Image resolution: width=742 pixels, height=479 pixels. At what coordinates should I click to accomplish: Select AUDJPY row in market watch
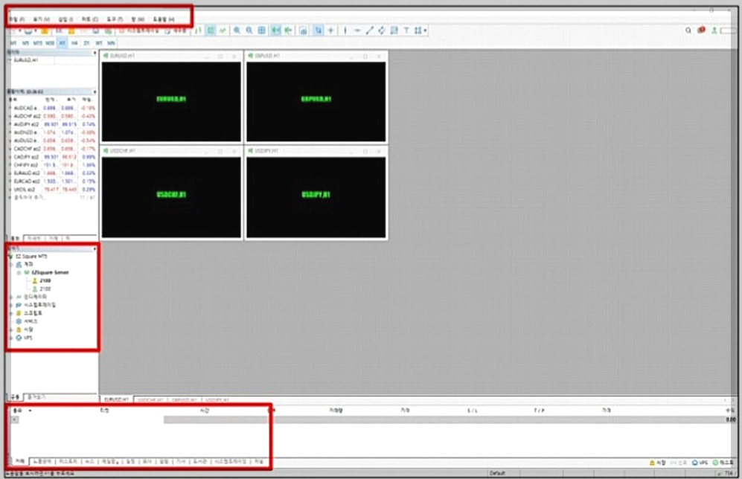point(52,124)
